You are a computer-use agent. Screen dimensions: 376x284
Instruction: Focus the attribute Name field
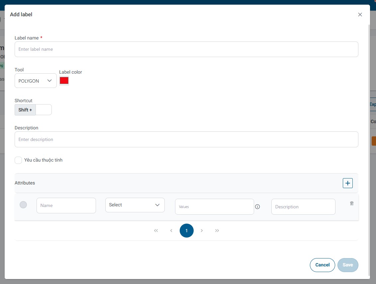point(66,205)
